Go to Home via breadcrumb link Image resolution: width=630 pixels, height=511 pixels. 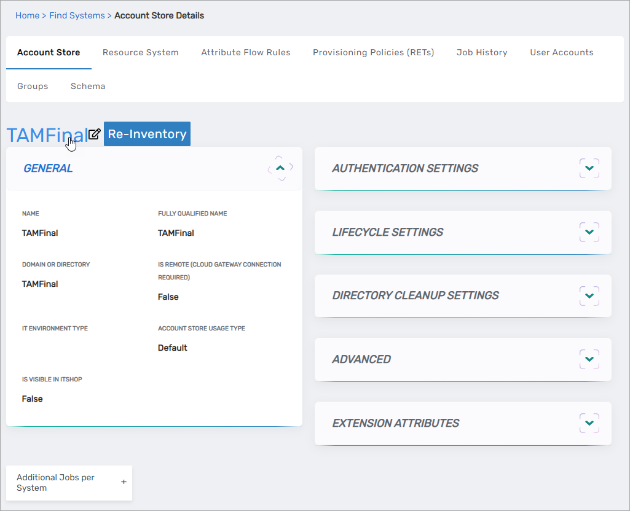tap(27, 15)
